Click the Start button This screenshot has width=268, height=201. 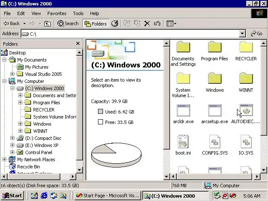(12, 196)
